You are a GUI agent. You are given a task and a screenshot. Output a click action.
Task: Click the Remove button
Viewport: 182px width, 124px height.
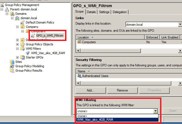pos(122,90)
